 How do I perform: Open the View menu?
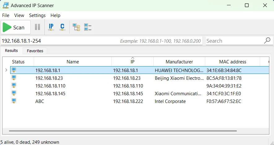[x=19, y=15]
